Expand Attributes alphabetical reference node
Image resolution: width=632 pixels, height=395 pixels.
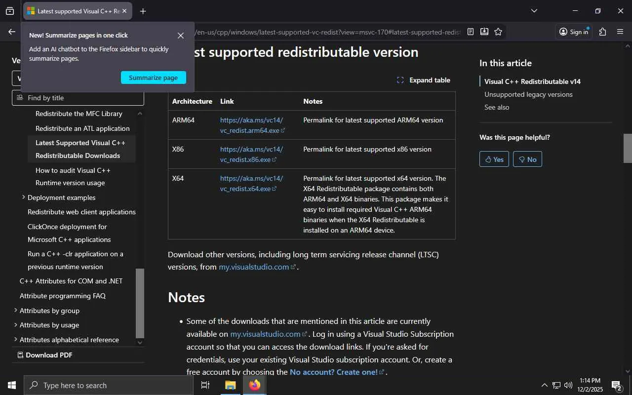click(x=15, y=340)
